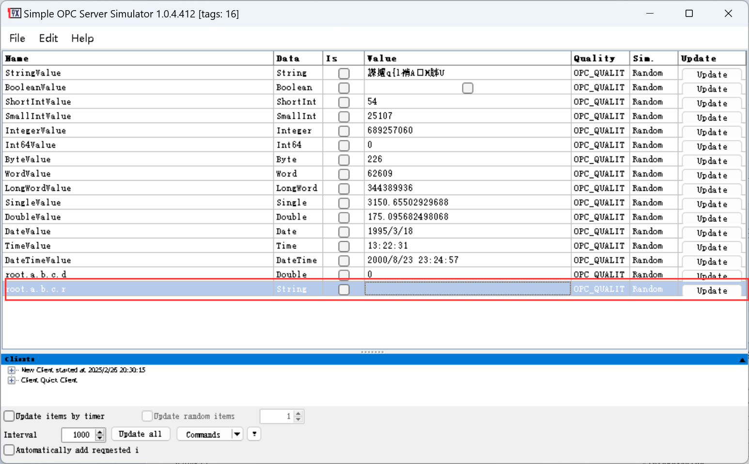The width and height of the screenshot is (749, 464).
Task: Check Automatically add requested items
Action: tap(9, 450)
